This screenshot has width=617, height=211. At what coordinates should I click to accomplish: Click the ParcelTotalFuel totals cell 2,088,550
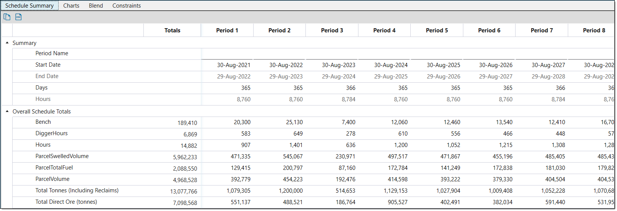tap(185, 168)
